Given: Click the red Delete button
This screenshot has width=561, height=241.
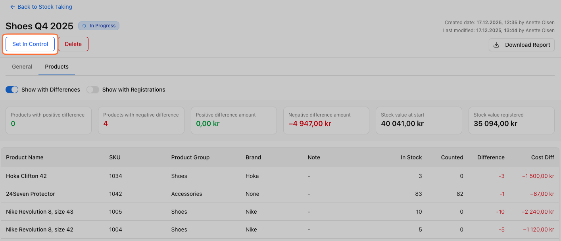Looking at the screenshot, I should click(73, 44).
